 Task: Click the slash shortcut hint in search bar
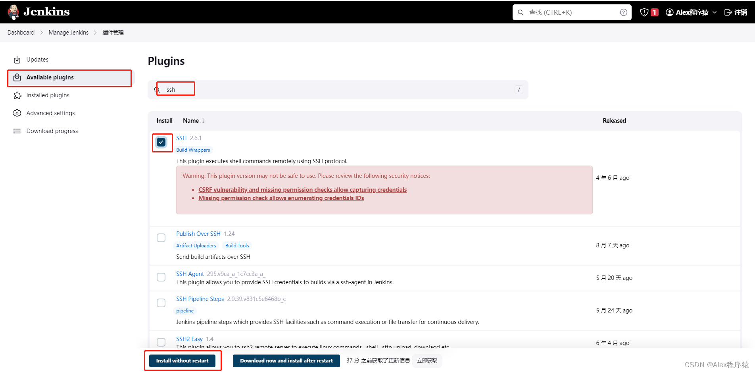point(519,90)
